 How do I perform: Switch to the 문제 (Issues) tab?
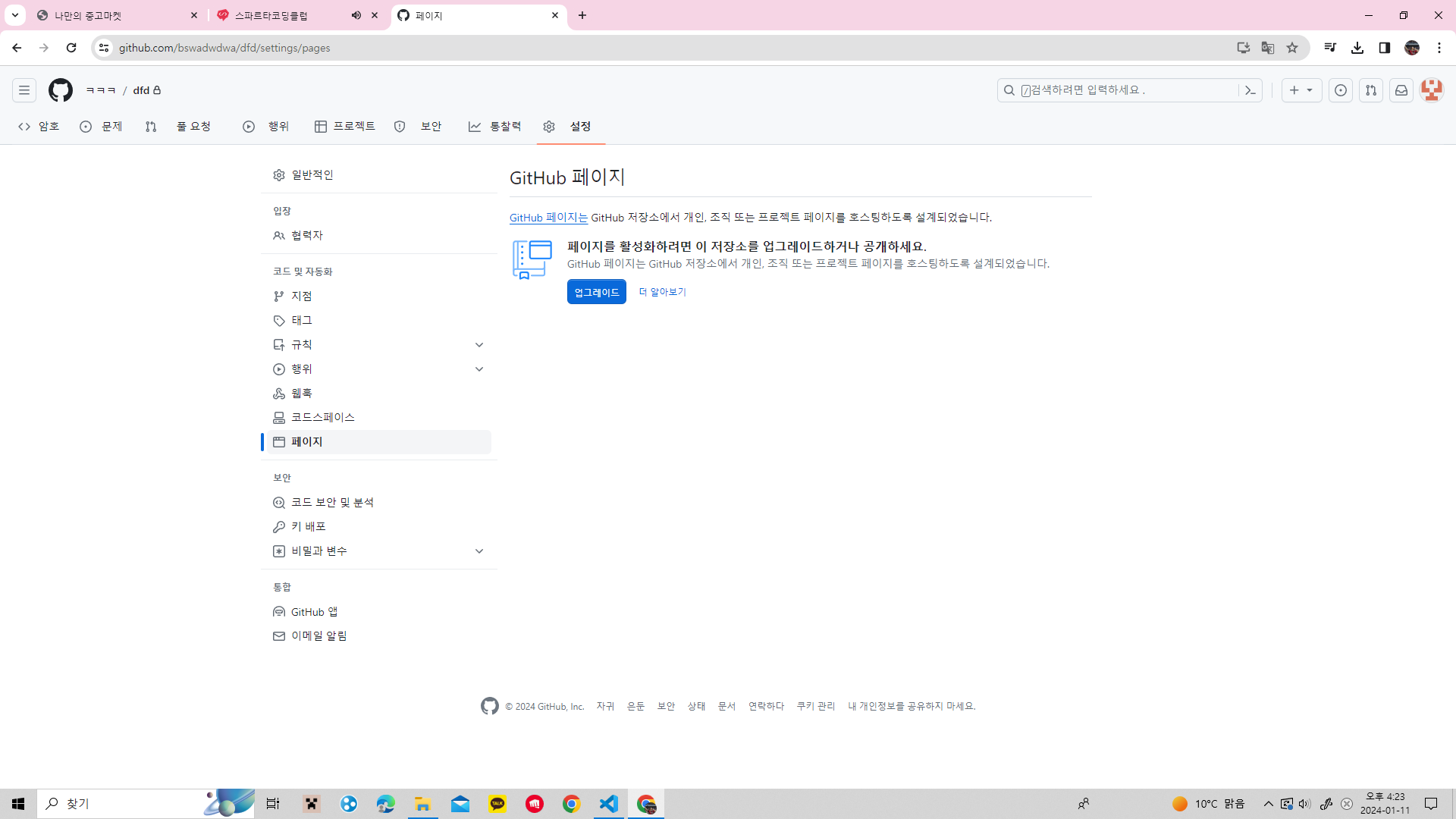click(x=101, y=127)
